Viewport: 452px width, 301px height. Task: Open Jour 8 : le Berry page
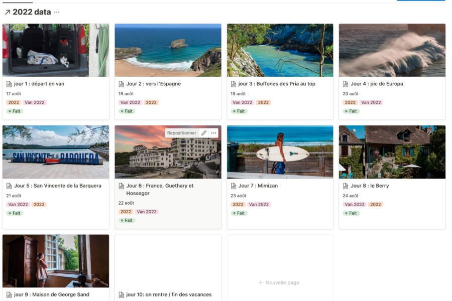tap(370, 186)
